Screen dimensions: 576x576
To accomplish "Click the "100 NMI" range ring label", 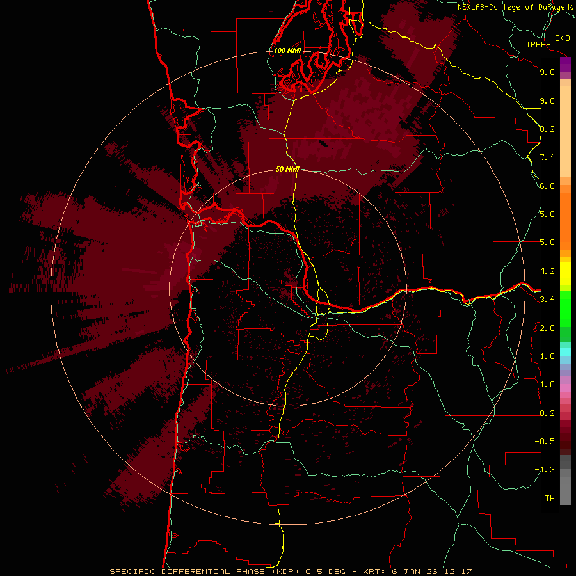I will [287, 51].
